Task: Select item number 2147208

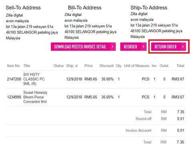Action: coord(14,79)
